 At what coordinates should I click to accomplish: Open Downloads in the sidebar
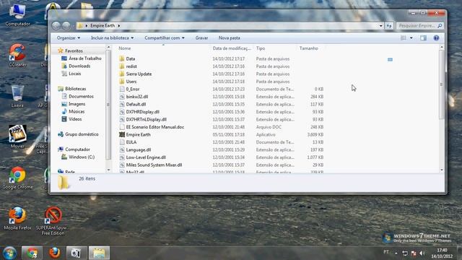[79, 66]
